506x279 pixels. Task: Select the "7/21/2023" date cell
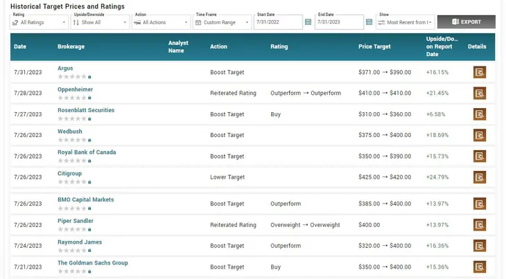point(28,267)
